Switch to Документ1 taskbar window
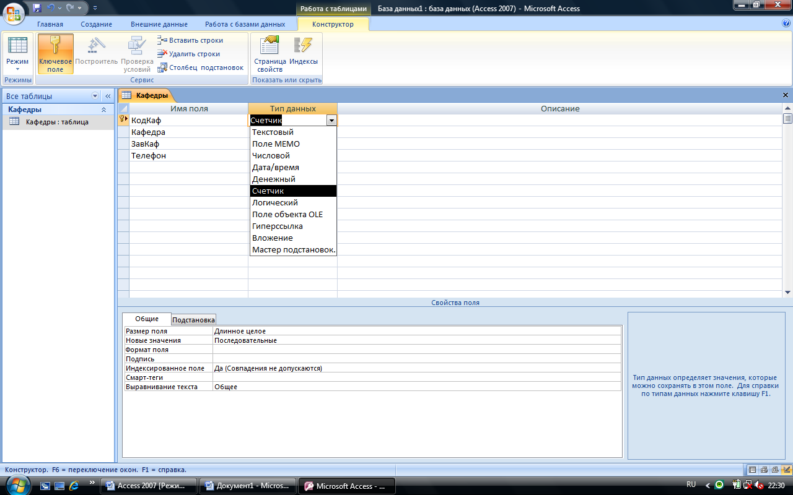Screen dimensions: 793x495 [247, 486]
